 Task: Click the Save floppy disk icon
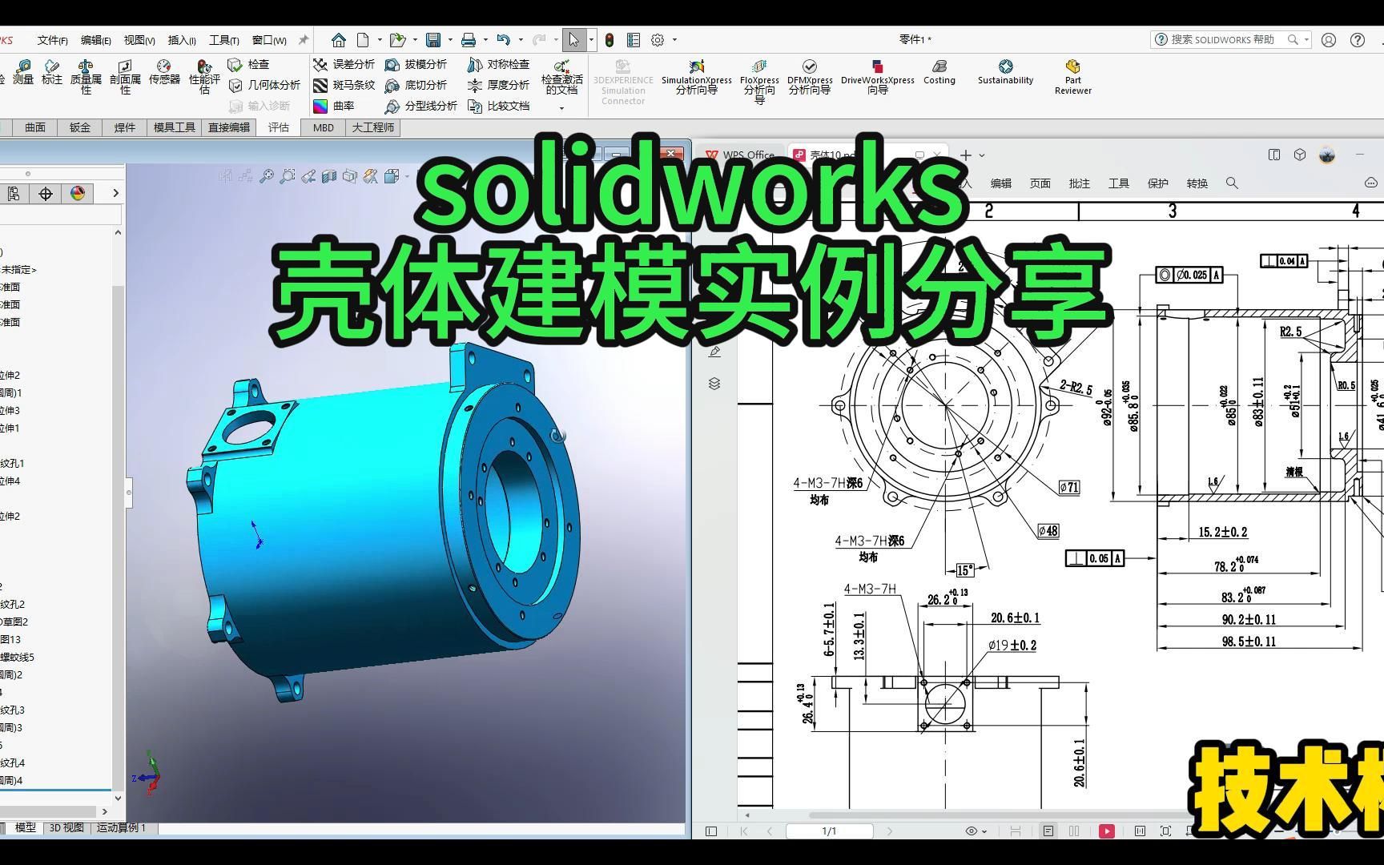coord(433,40)
